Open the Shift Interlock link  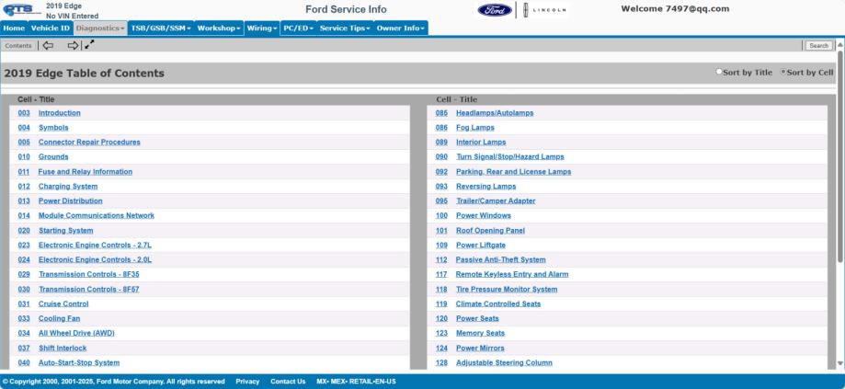[x=63, y=348]
